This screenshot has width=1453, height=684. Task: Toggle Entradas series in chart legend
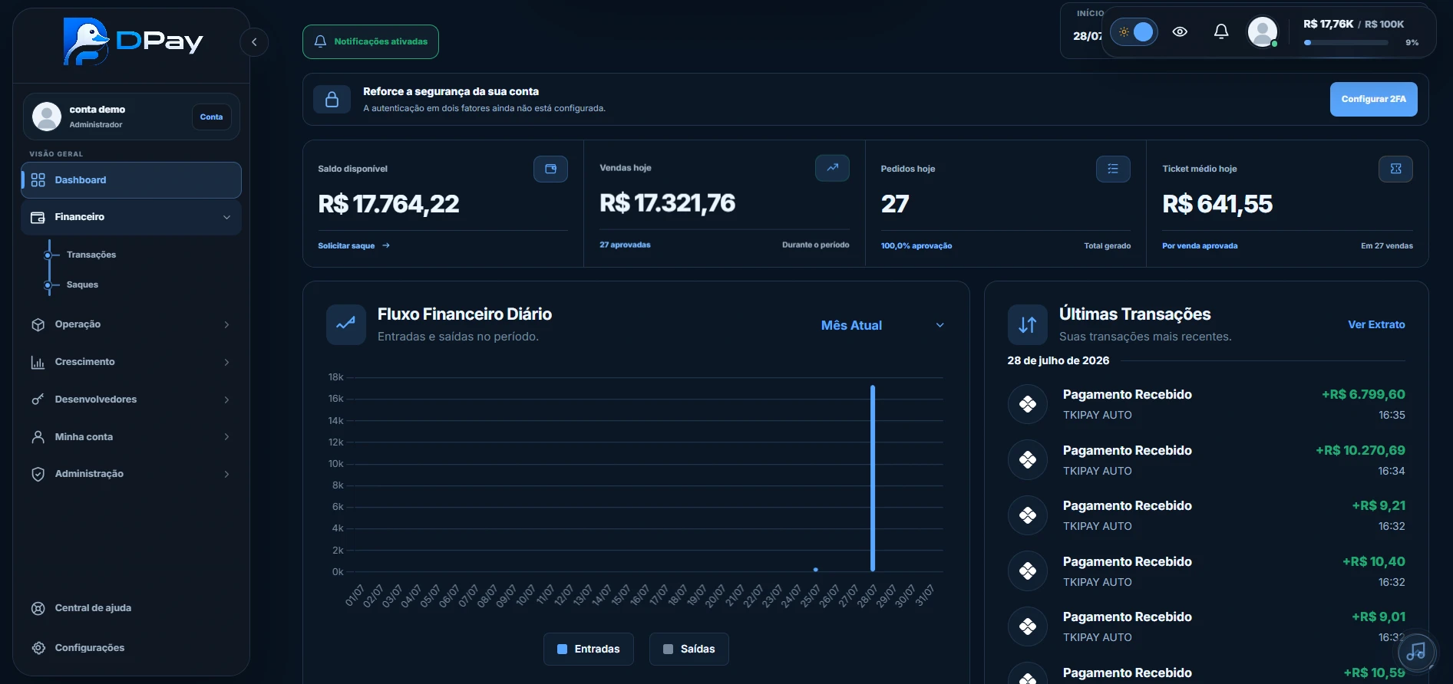pos(589,649)
